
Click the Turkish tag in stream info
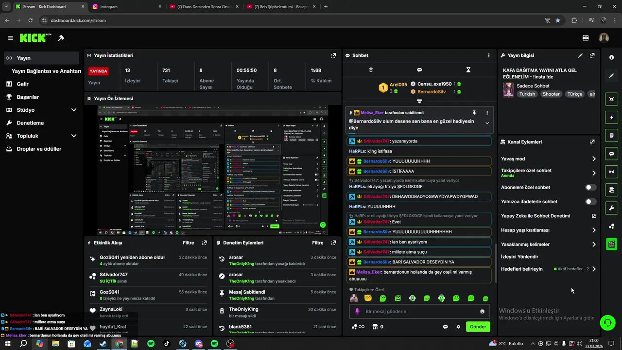tap(527, 94)
